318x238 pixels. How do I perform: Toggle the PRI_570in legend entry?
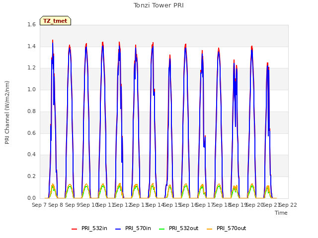(133, 229)
